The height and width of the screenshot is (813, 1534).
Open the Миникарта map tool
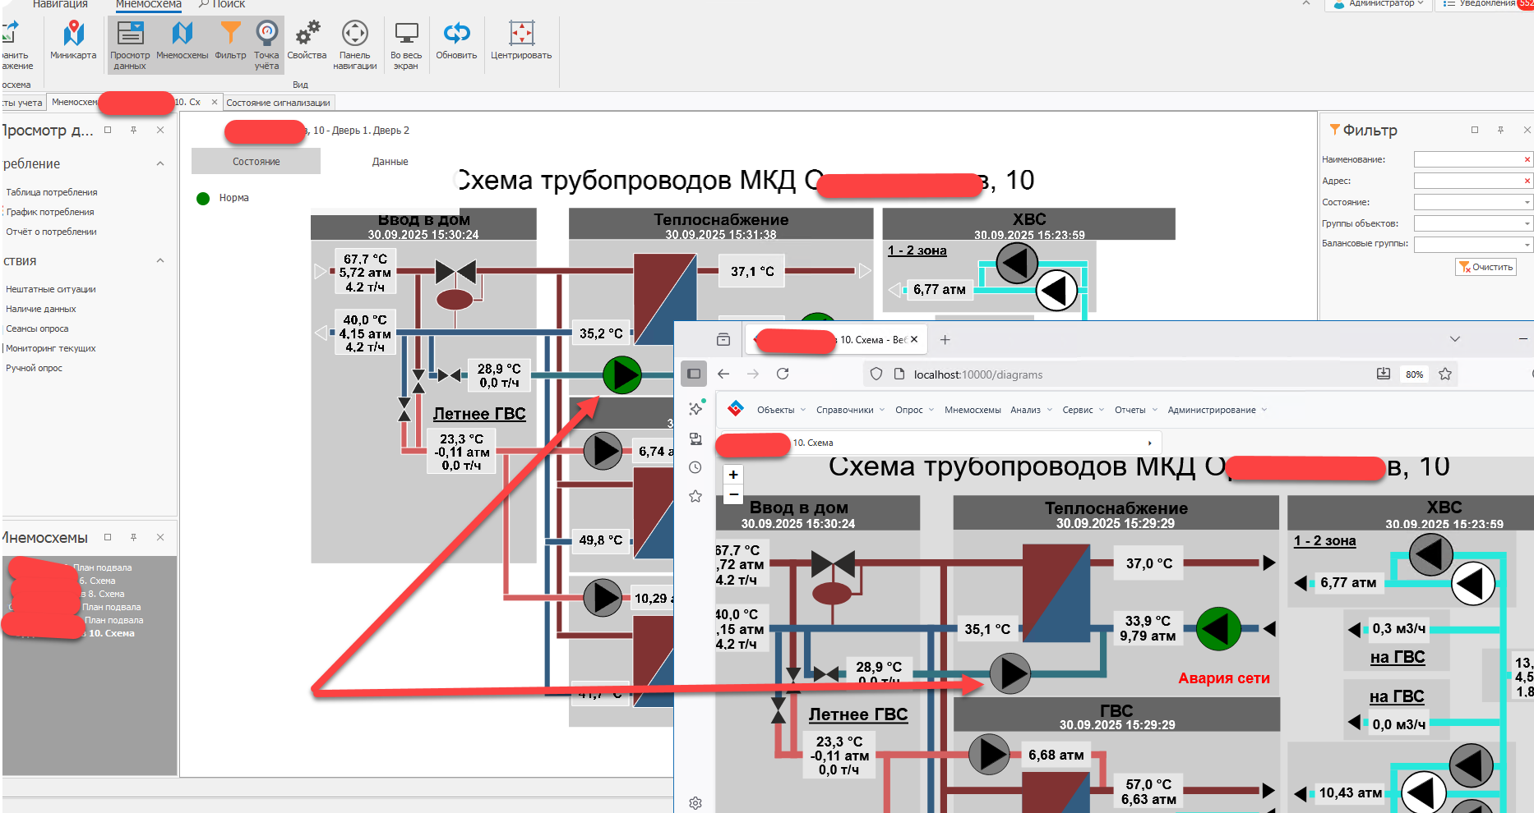pyautogui.click(x=73, y=41)
